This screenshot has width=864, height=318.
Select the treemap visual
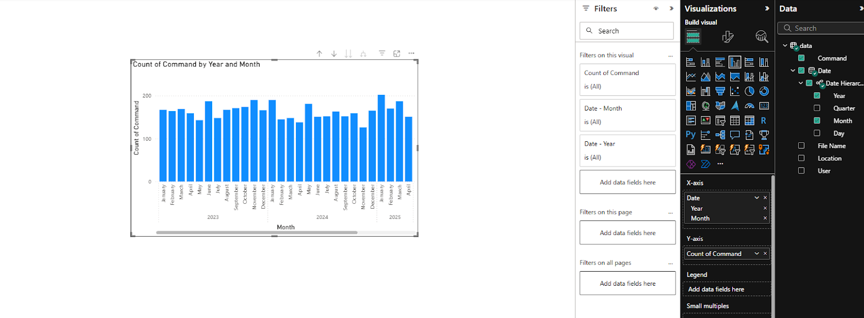pyautogui.click(x=691, y=106)
